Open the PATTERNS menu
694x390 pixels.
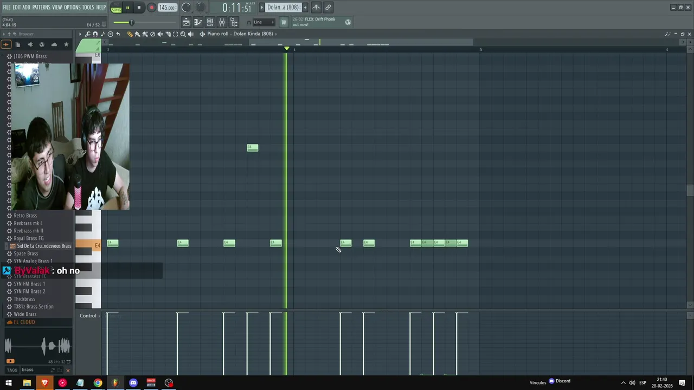[x=41, y=7]
